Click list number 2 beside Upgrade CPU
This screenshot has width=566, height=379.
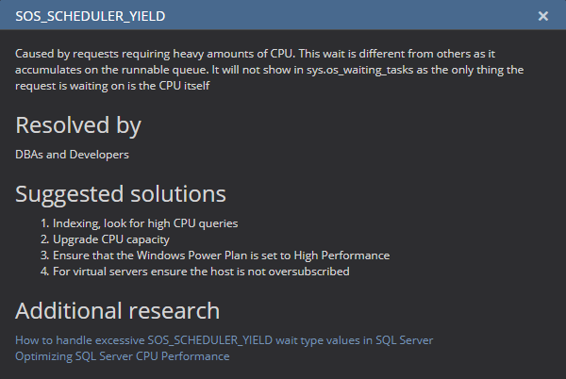(44, 239)
